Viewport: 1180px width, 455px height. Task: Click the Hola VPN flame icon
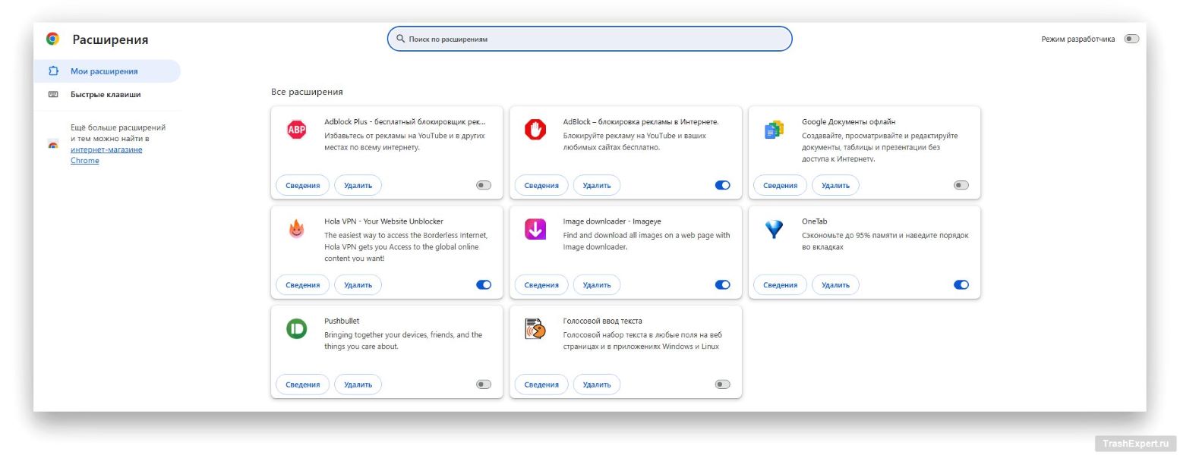[x=296, y=229]
